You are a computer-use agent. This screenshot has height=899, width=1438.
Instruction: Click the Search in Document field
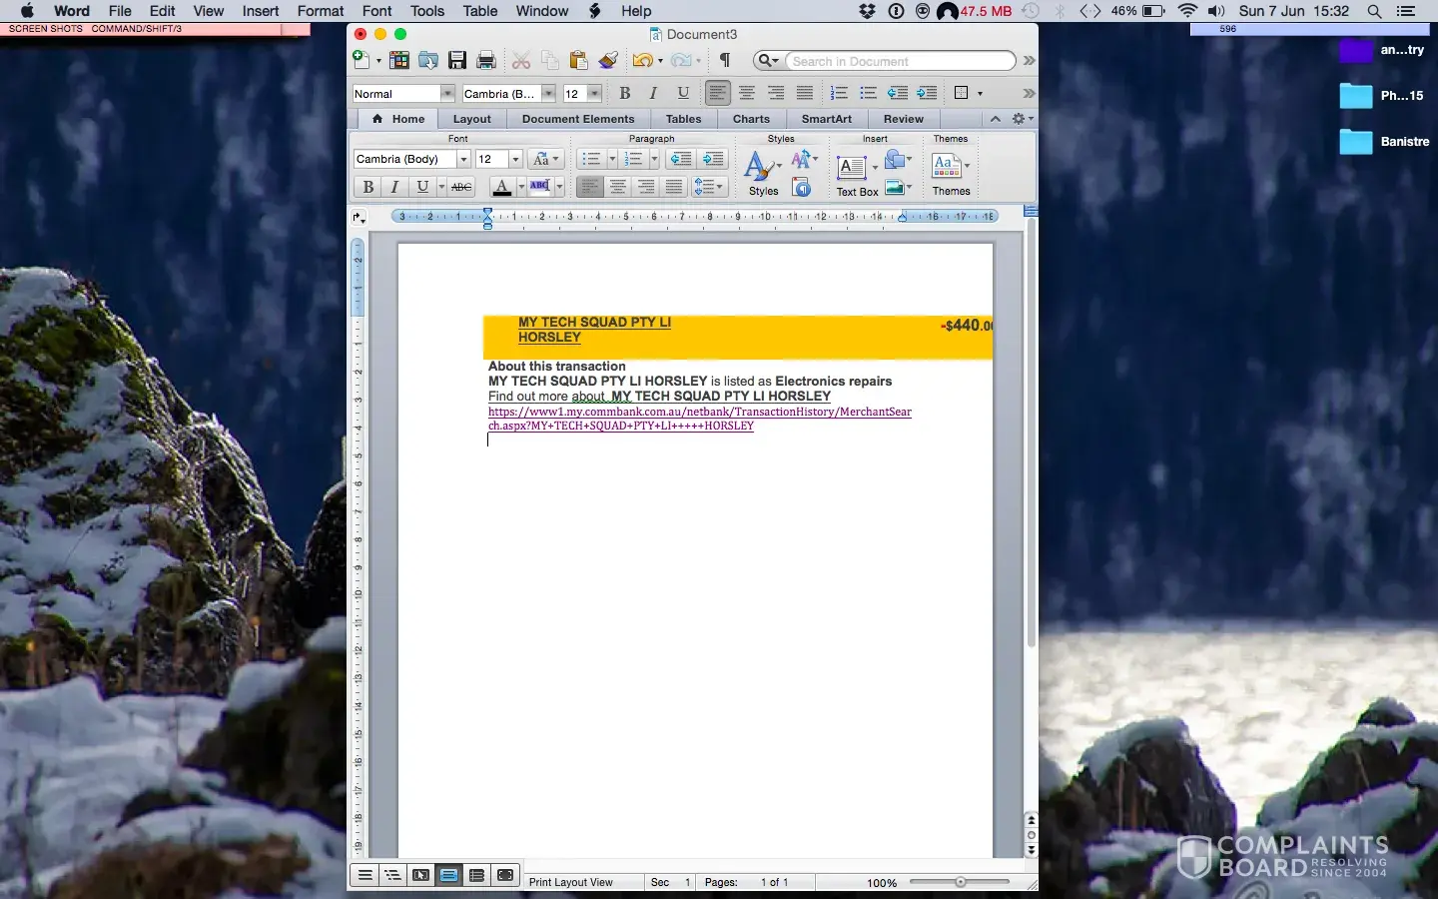(x=899, y=61)
